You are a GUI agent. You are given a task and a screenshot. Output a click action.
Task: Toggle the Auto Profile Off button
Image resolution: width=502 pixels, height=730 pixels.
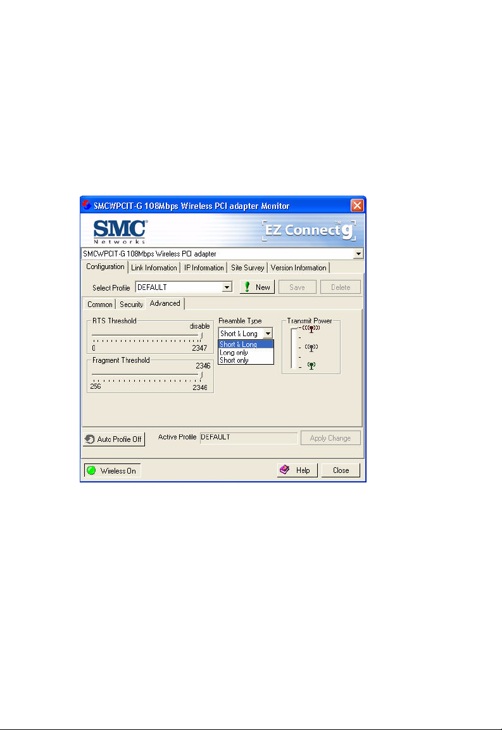[x=114, y=439]
